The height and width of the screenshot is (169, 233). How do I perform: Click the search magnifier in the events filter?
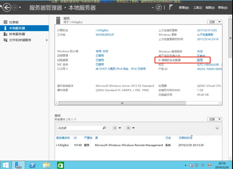(x=104, y=128)
